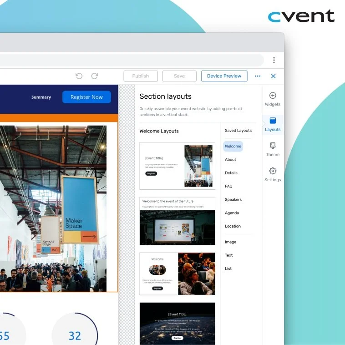This screenshot has height=345, width=345.
Task: Select the List layouts category
Action: pyautogui.click(x=228, y=269)
